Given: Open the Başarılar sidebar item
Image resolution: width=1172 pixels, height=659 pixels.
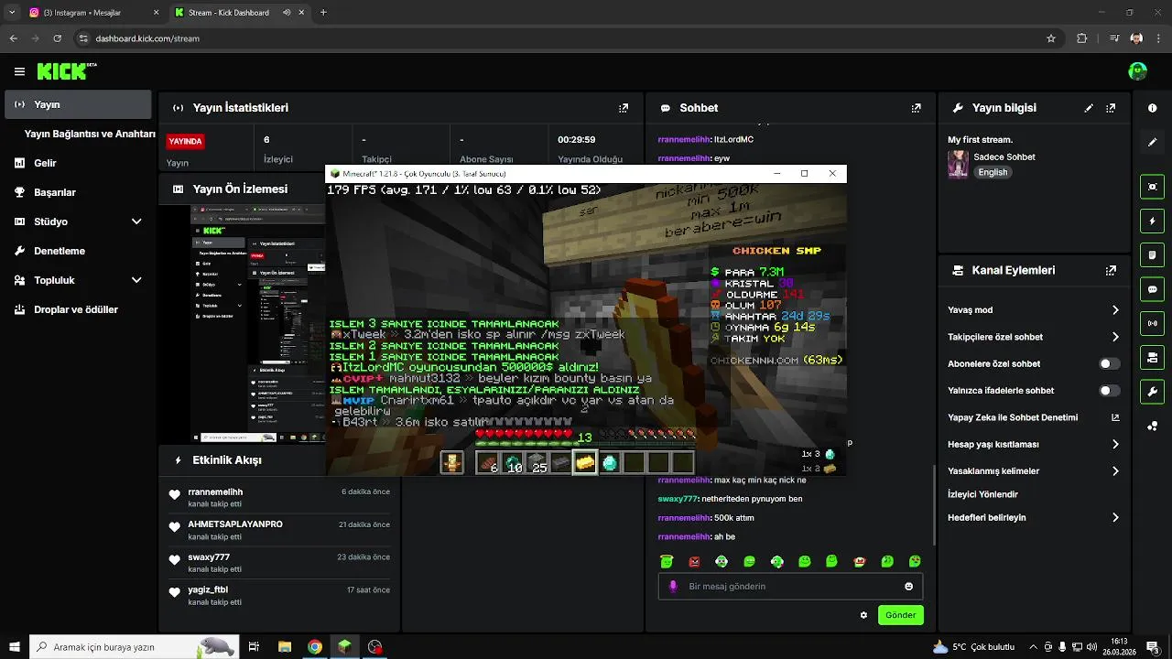Looking at the screenshot, I should click(78, 192).
